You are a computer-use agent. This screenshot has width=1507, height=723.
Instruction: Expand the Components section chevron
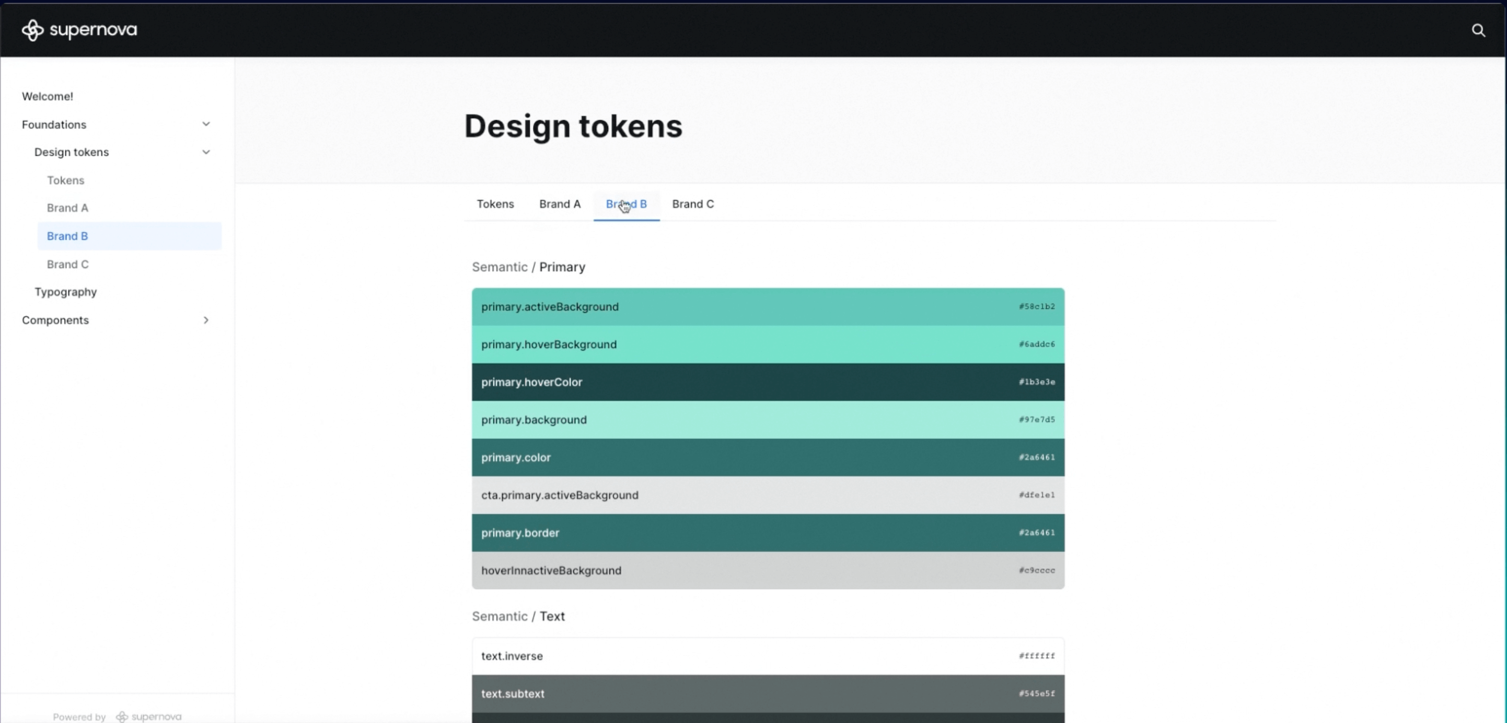click(206, 320)
